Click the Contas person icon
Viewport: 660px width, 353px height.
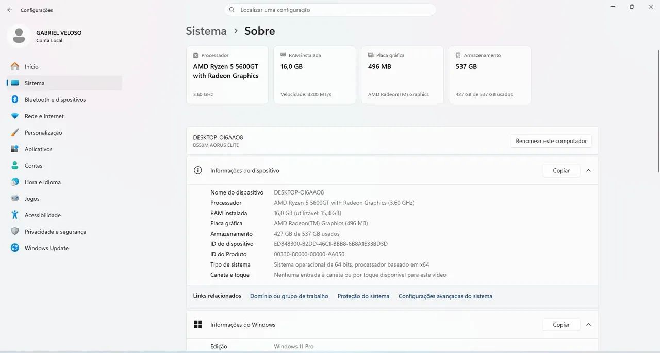click(15, 165)
